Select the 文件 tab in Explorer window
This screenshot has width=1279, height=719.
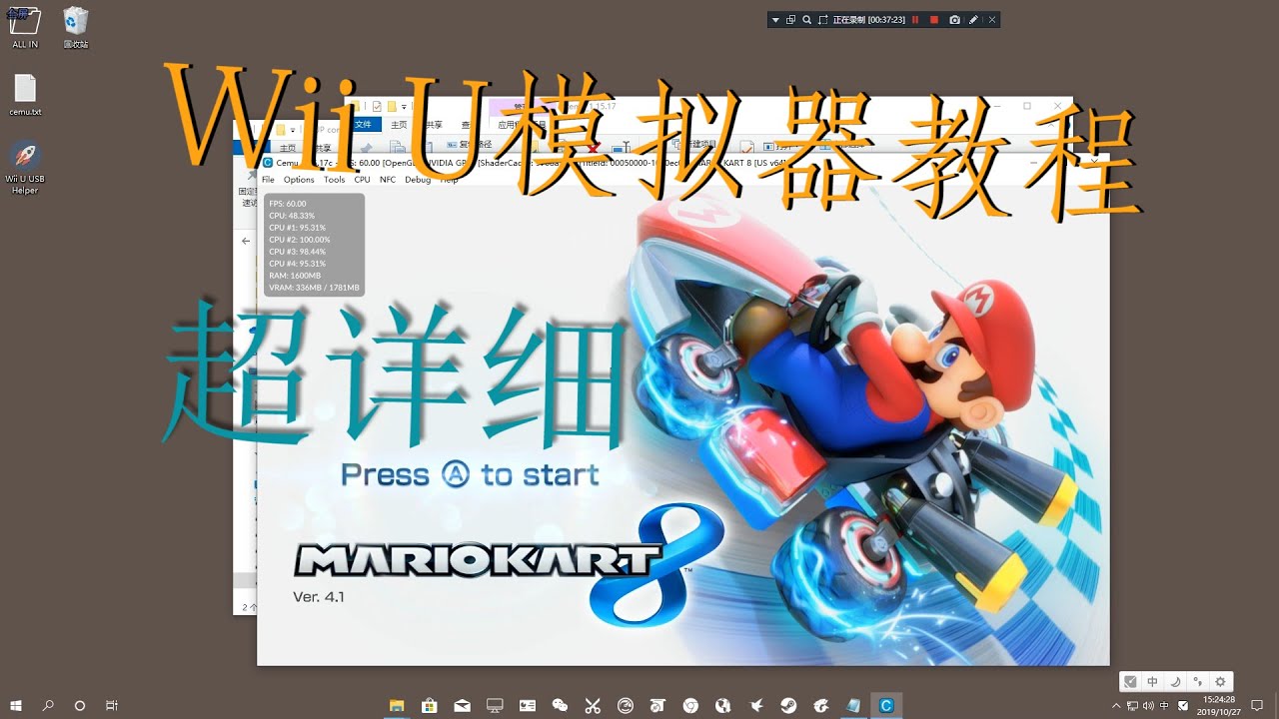coord(363,125)
